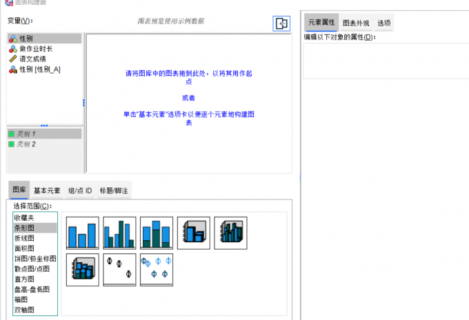Click the collapse side panel arrow icon
The image size is (469, 320).
coord(281,23)
